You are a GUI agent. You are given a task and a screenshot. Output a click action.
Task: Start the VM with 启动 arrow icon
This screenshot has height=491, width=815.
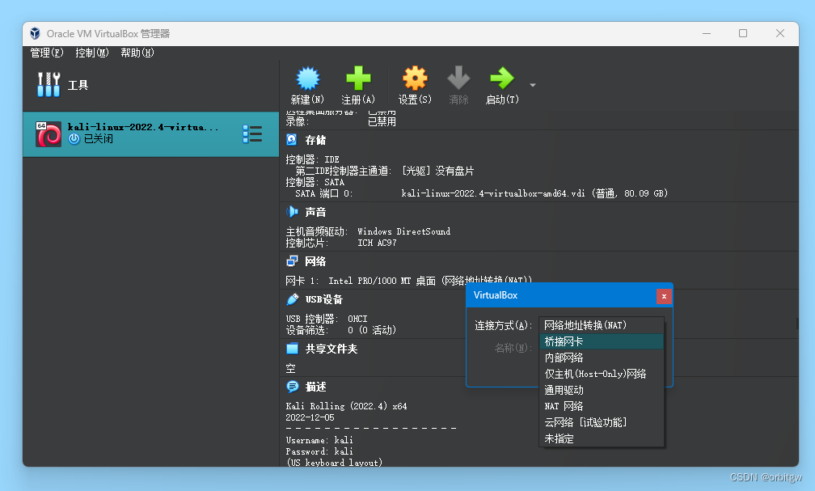tap(502, 78)
